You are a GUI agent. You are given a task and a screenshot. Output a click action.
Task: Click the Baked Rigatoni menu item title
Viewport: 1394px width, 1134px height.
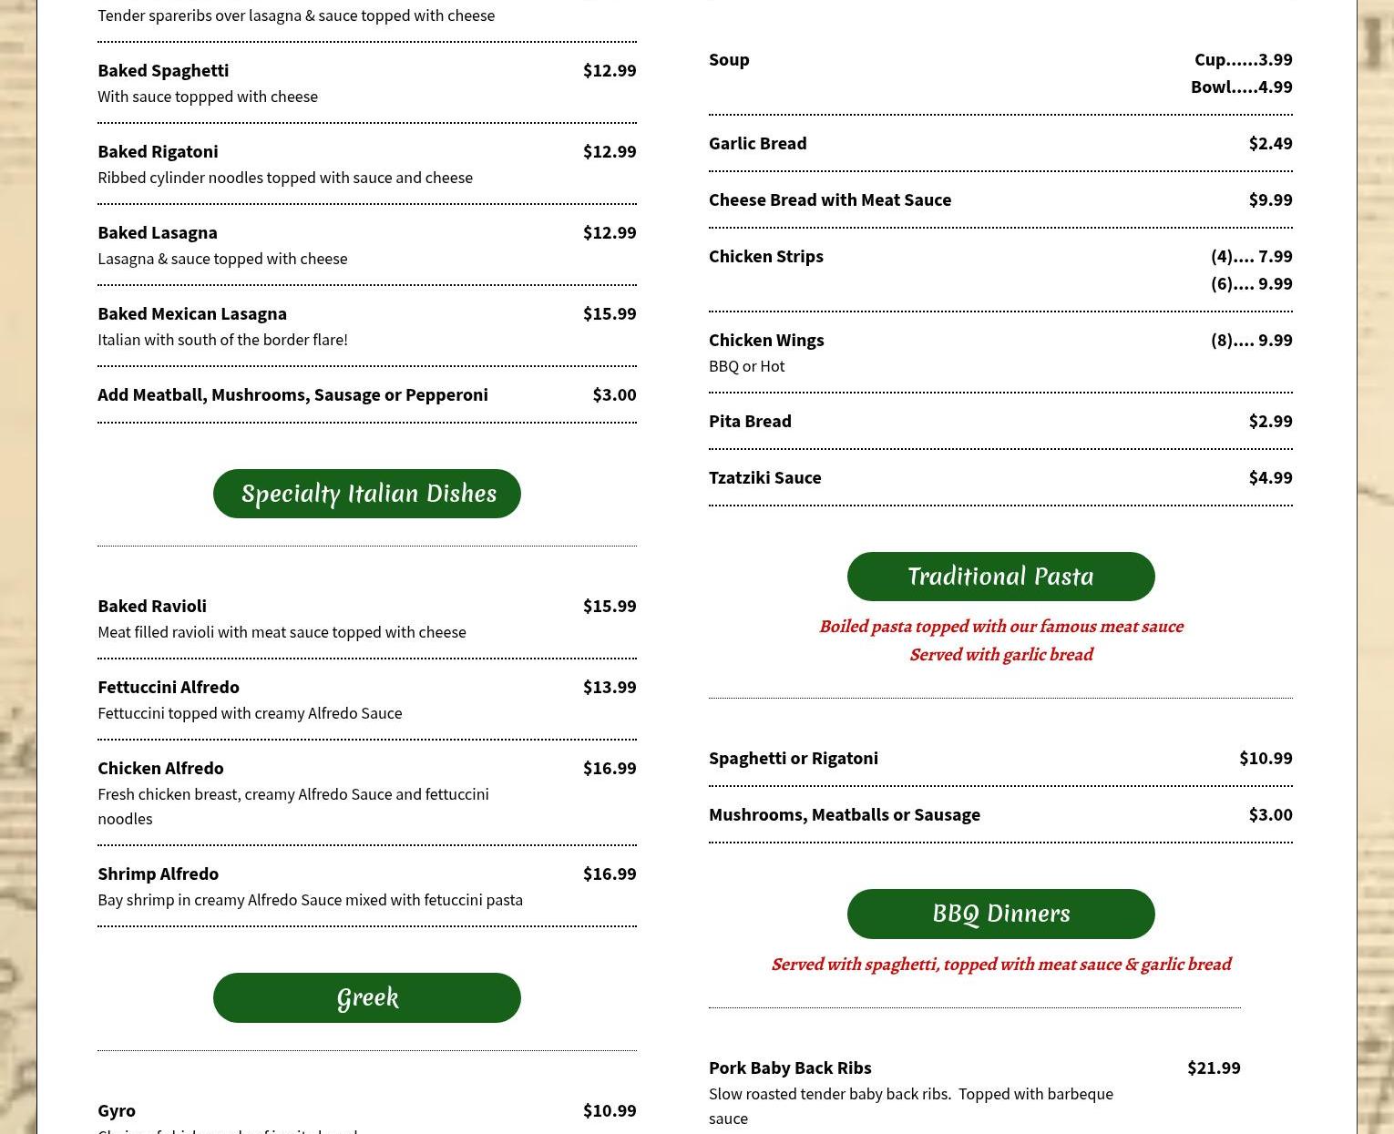158,151
